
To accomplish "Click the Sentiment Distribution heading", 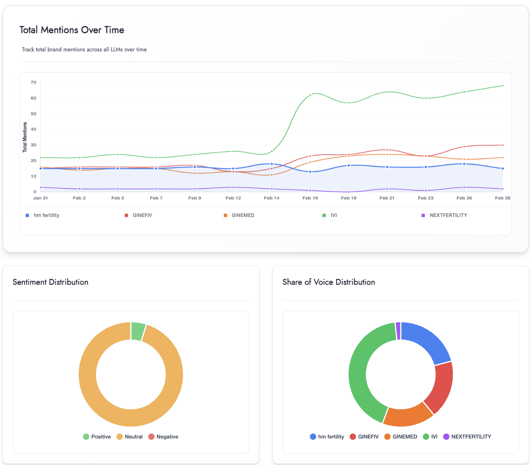I will 51,282.
